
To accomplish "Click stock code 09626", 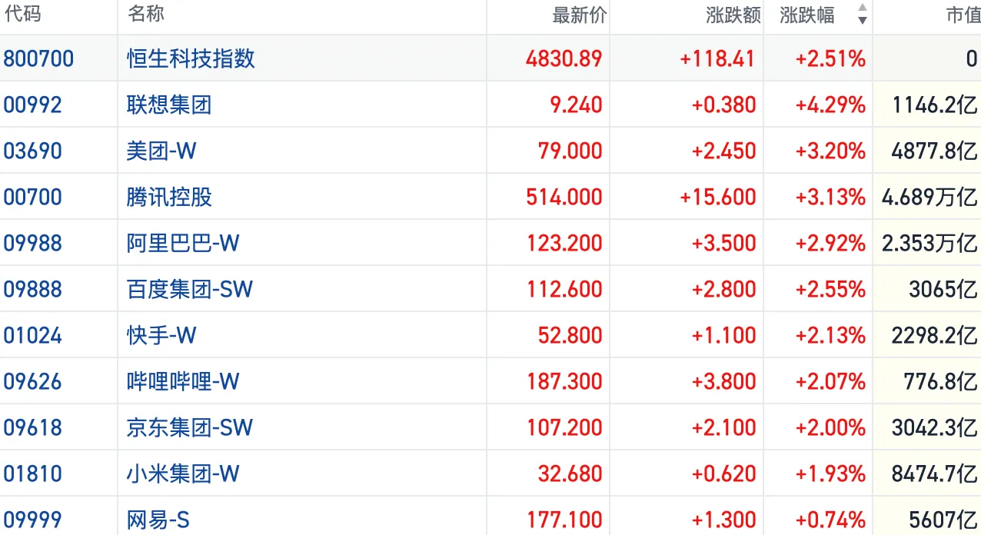I will pyautogui.click(x=32, y=381).
